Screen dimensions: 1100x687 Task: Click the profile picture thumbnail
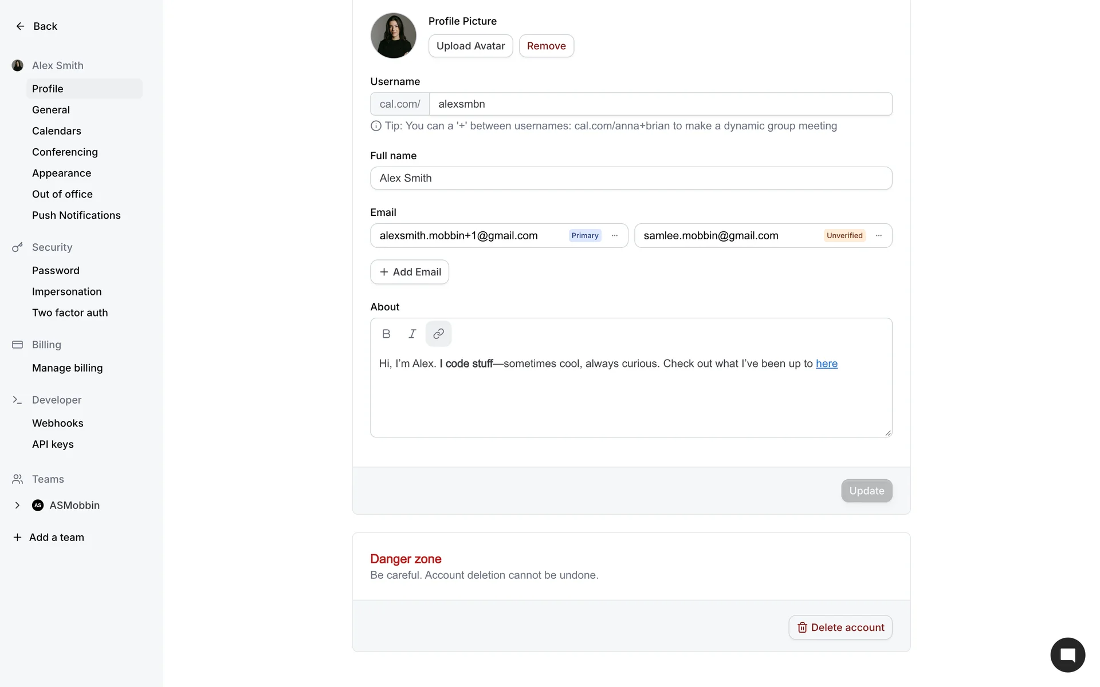(394, 35)
